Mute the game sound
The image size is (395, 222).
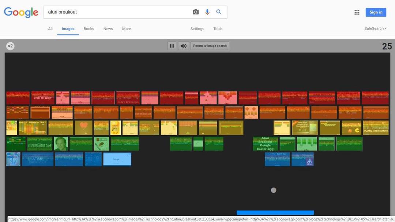(x=183, y=46)
